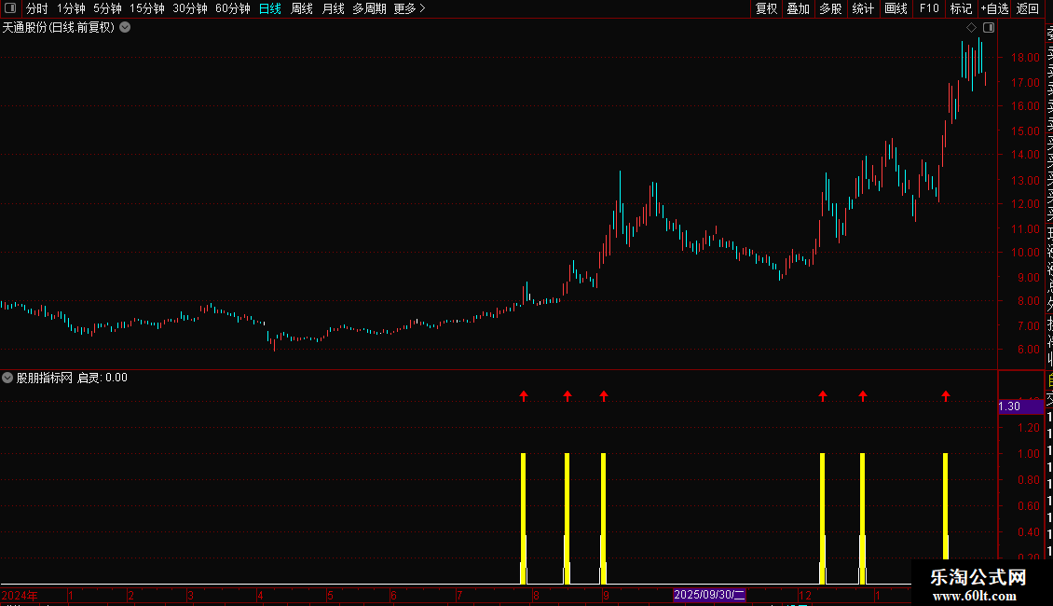Expand the 更多 periods menu
1053x606 pixels.
coord(410,8)
